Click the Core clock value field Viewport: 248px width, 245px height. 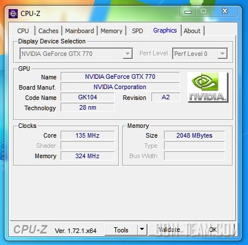87,135
